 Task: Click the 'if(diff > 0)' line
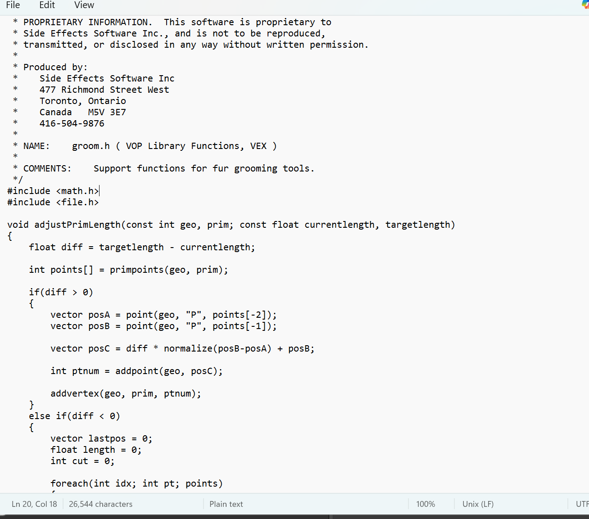click(x=61, y=292)
